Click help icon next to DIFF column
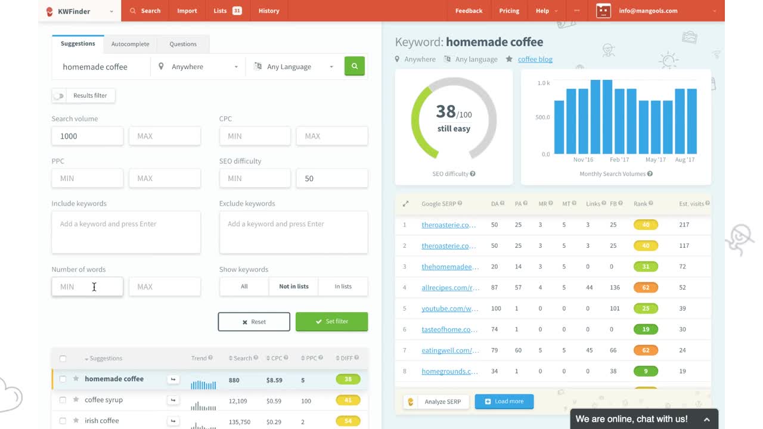 tap(356, 358)
